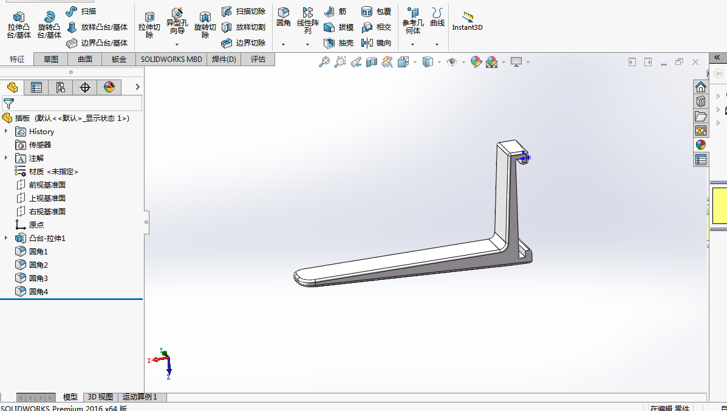Open the Section View tool

coord(371,62)
